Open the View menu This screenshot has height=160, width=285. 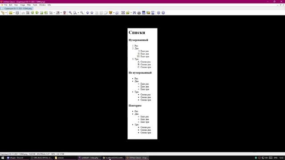click(x=16, y=5)
